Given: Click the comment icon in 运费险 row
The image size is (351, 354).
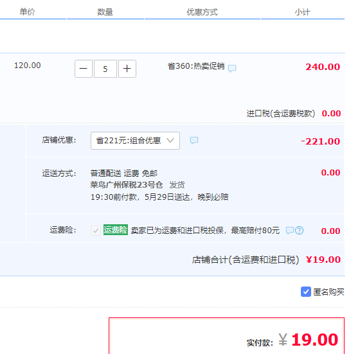Looking at the screenshot, I should pos(289,231).
